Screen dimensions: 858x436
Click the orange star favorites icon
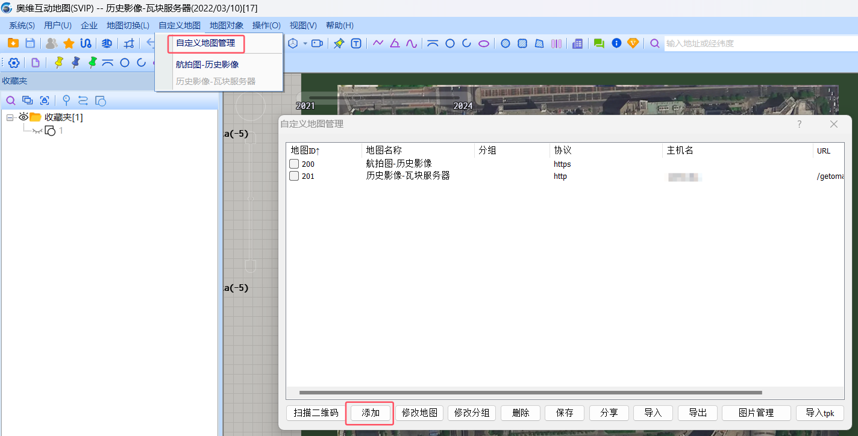[x=69, y=43]
